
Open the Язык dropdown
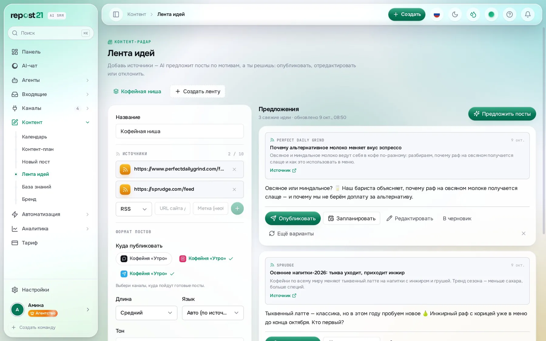pyautogui.click(x=213, y=313)
